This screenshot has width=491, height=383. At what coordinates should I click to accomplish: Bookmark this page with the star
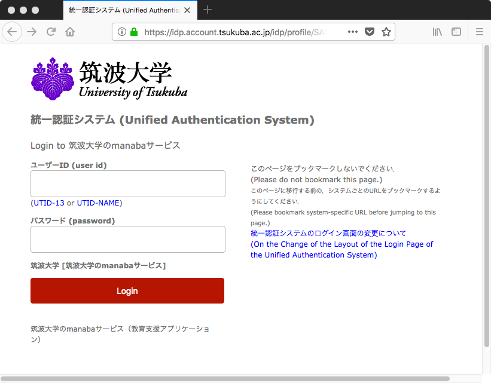click(386, 32)
